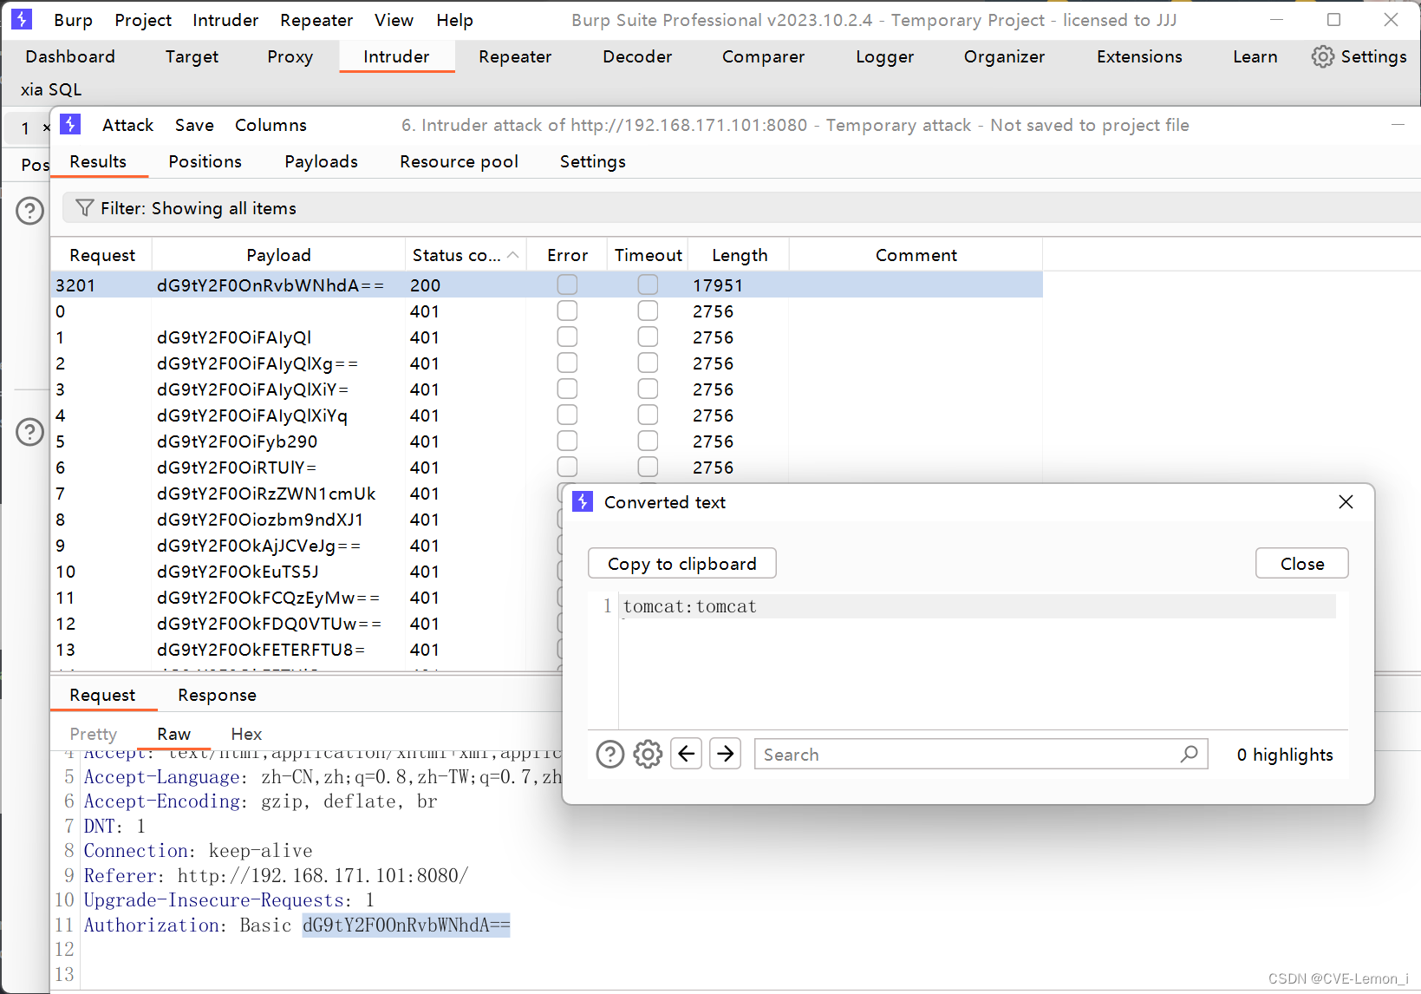Click the help icon beside the filter bar
This screenshot has height=994, width=1421.
pos(30,211)
